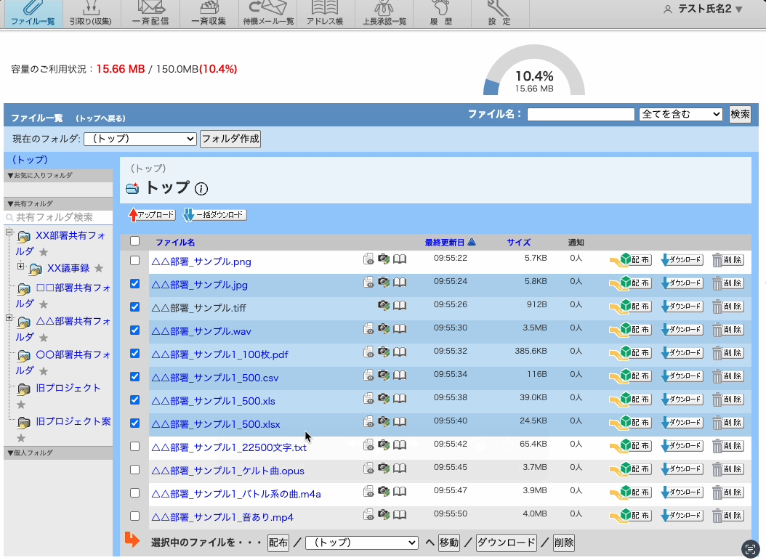Click the gray favorite star beside XX議事録
Image resolution: width=766 pixels, height=560 pixels.
[x=99, y=269]
